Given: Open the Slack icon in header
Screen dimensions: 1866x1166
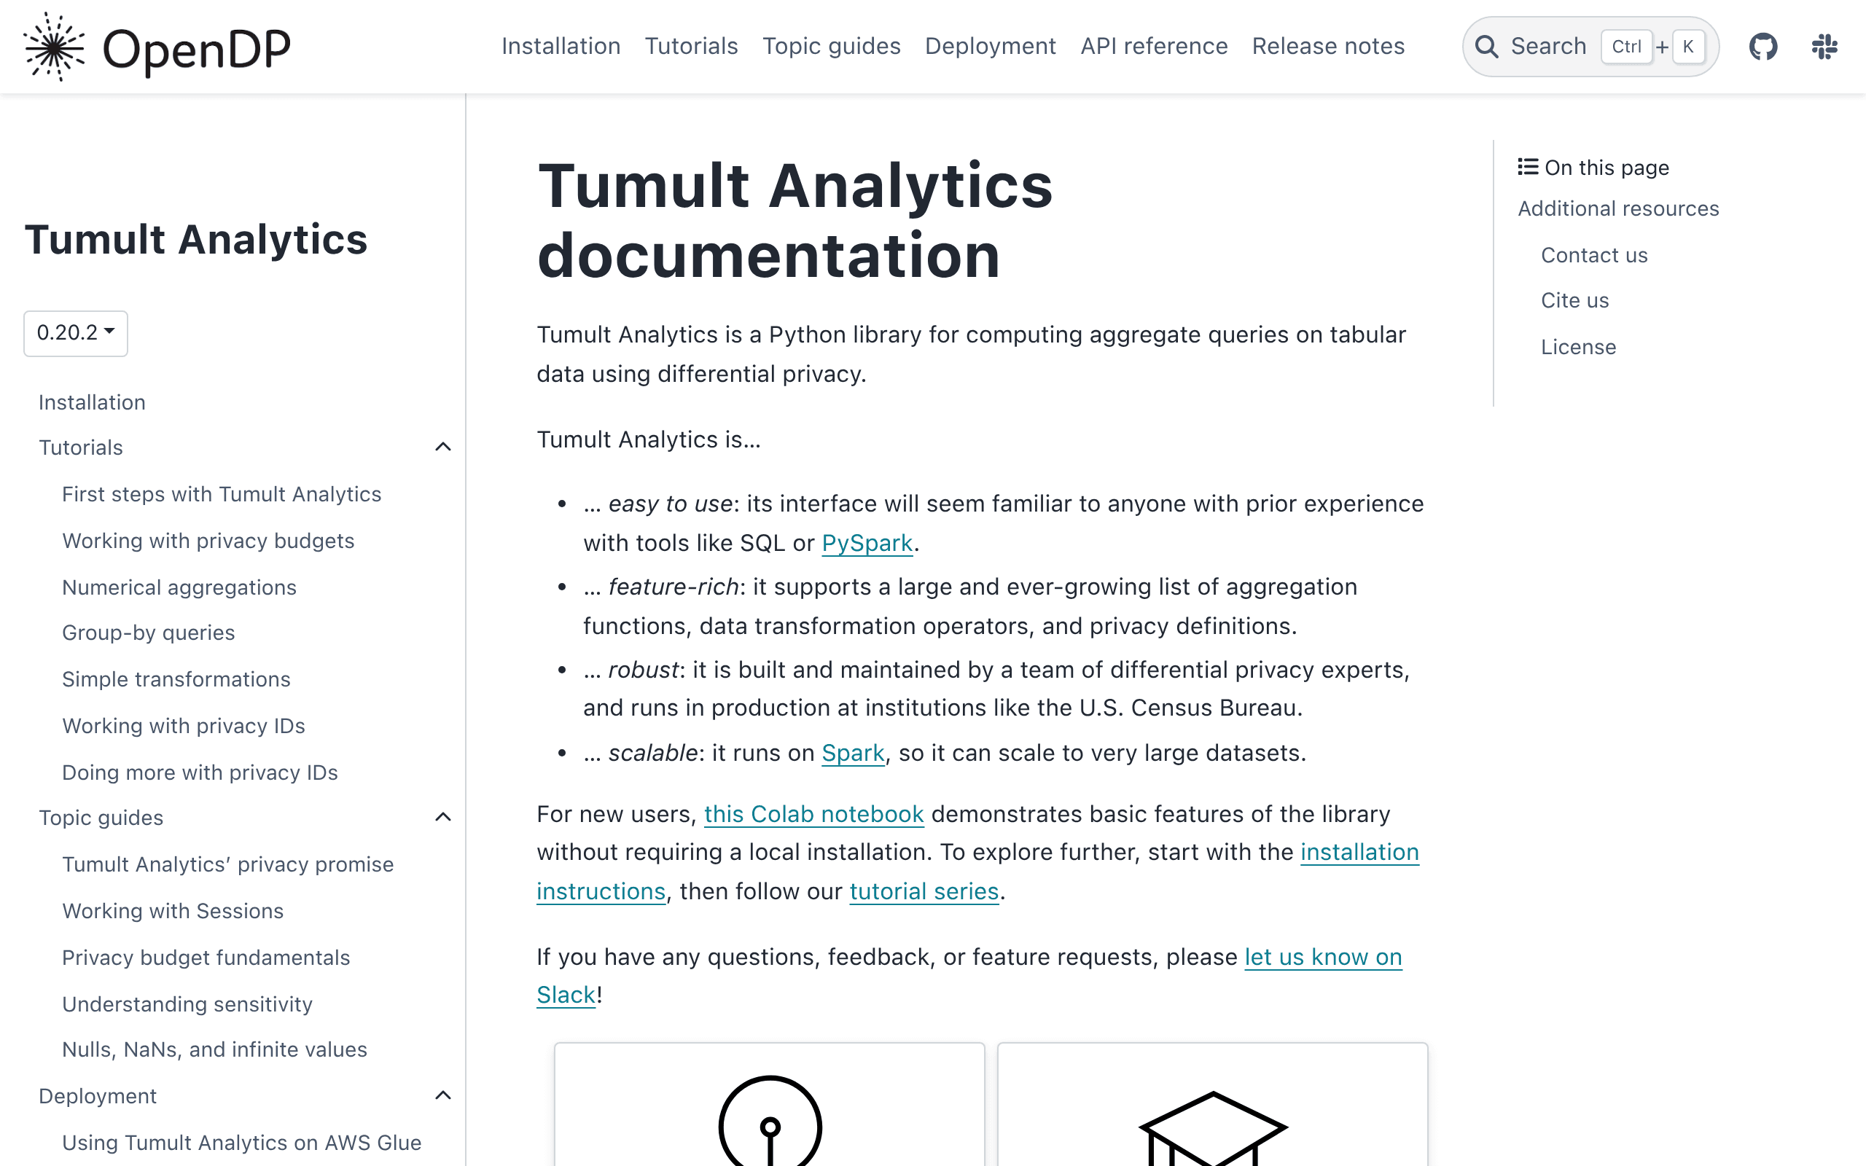Looking at the screenshot, I should click(x=1824, y=46).
